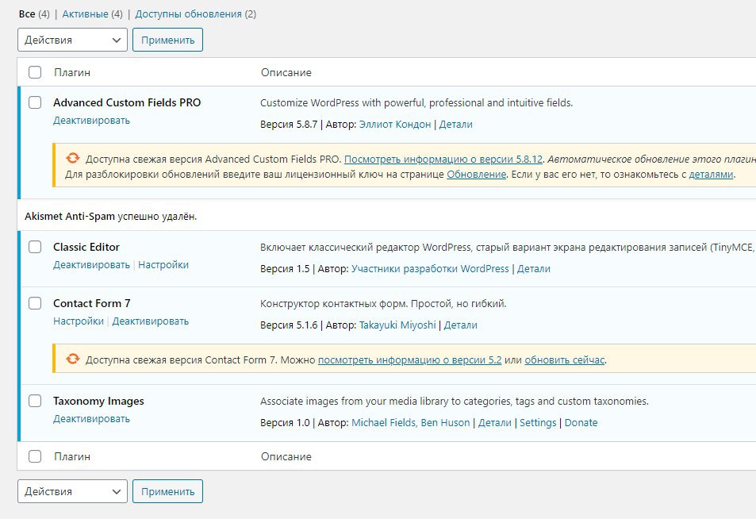The image size is (756, 519).
Task: Click the Конструктор контактных форм description
Action: pyautogui.click(x=383, y=304)
